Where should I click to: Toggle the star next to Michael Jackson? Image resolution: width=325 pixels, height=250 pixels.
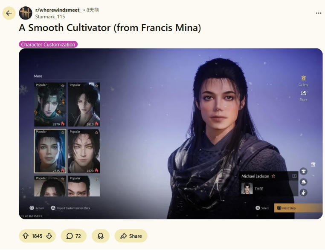click(273, 176)
